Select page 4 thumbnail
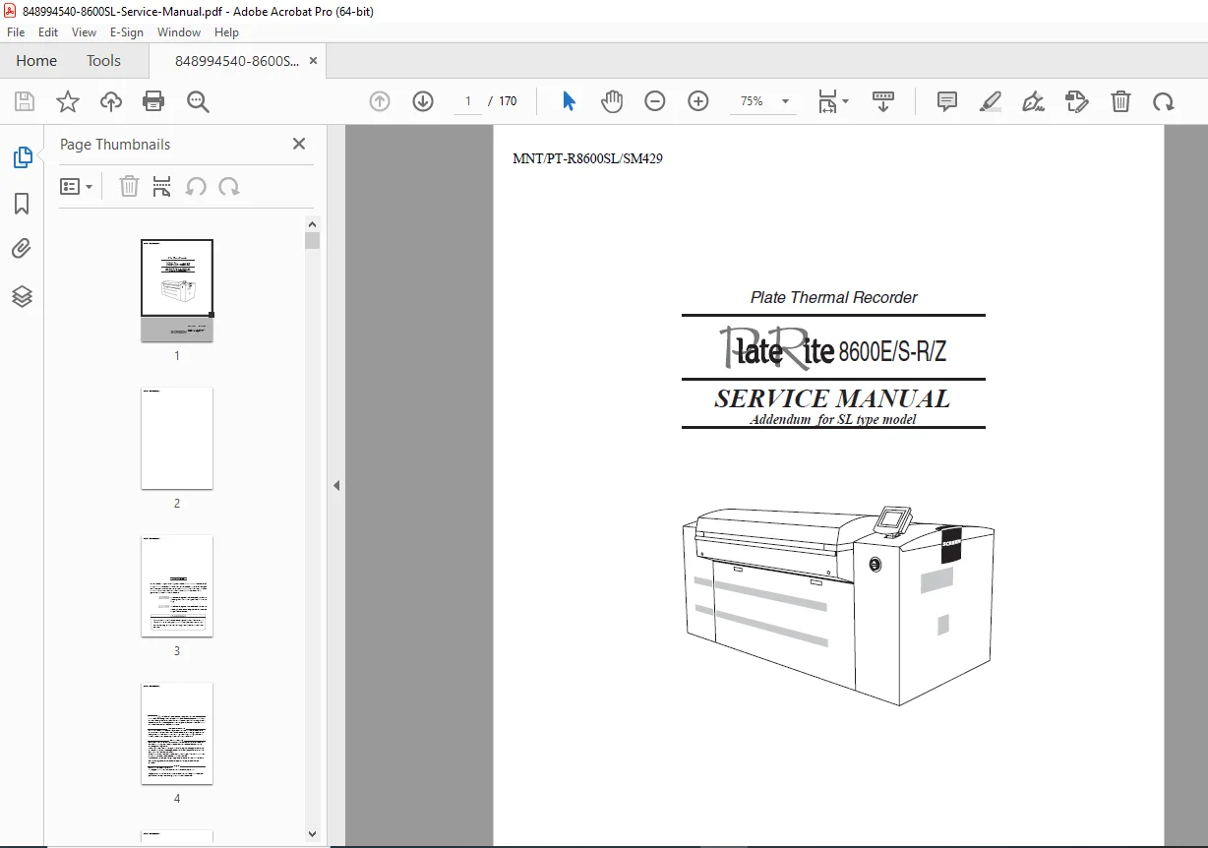Screen dimensions: 1208x848 click(177, 733)
